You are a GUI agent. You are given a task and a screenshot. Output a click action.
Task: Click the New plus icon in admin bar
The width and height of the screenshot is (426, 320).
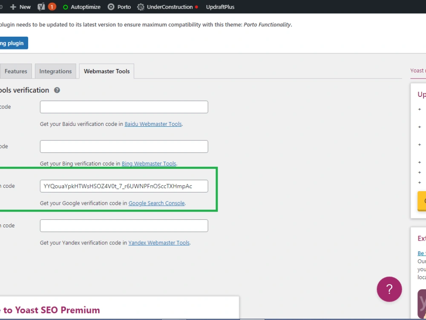[x=13, y=7]
